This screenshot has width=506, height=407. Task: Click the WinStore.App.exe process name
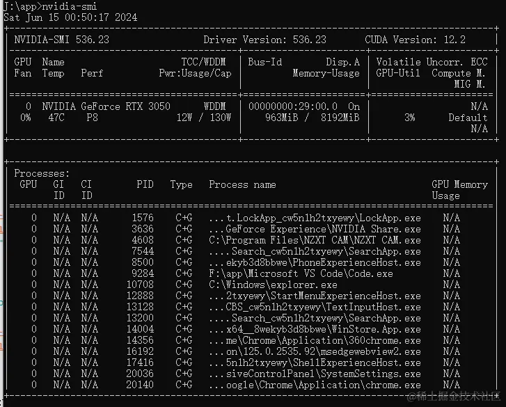point(315,329)
